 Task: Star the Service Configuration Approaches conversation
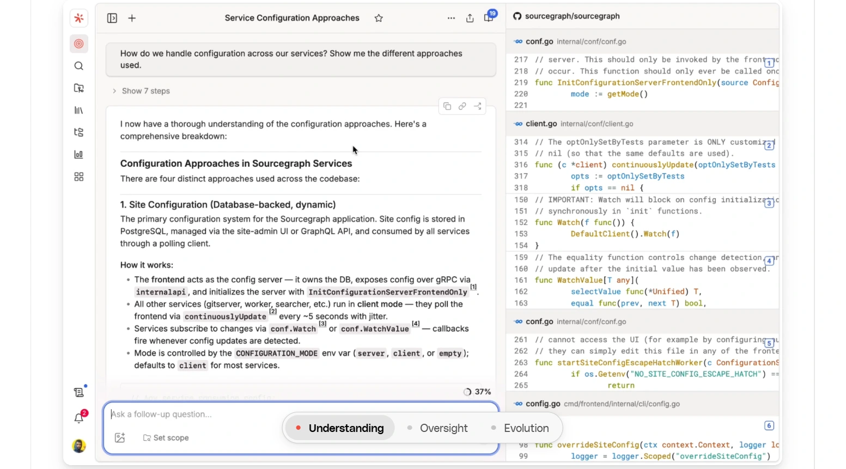point(379,18)
